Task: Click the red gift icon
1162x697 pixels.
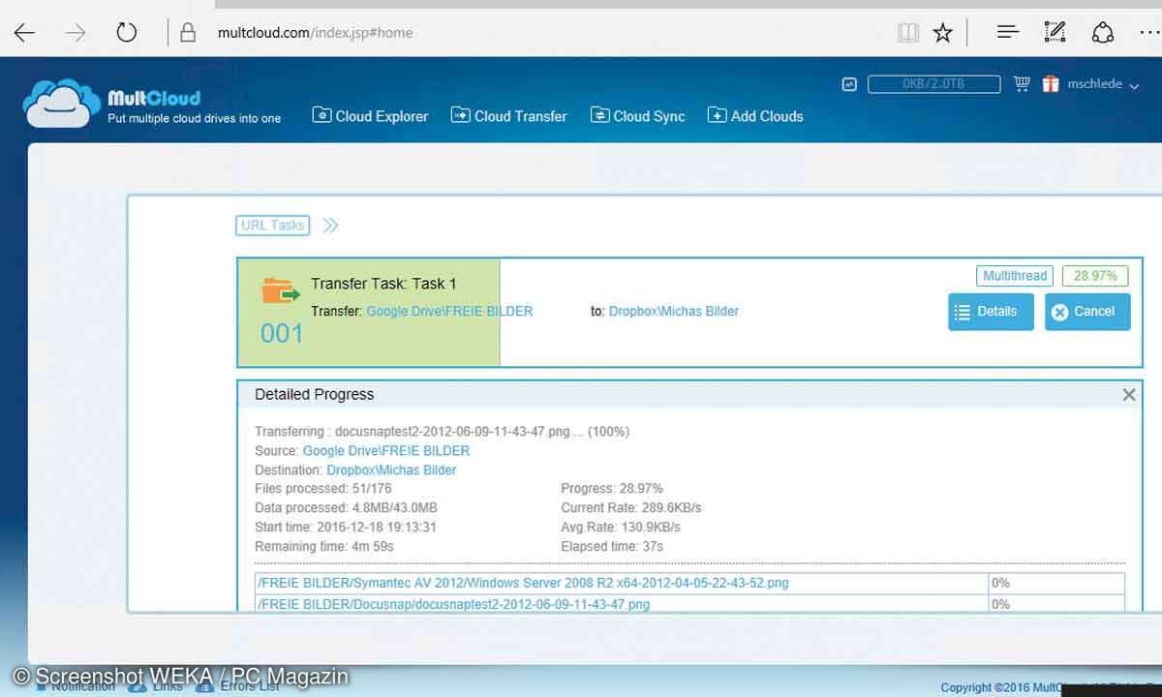Action: 1051,84
